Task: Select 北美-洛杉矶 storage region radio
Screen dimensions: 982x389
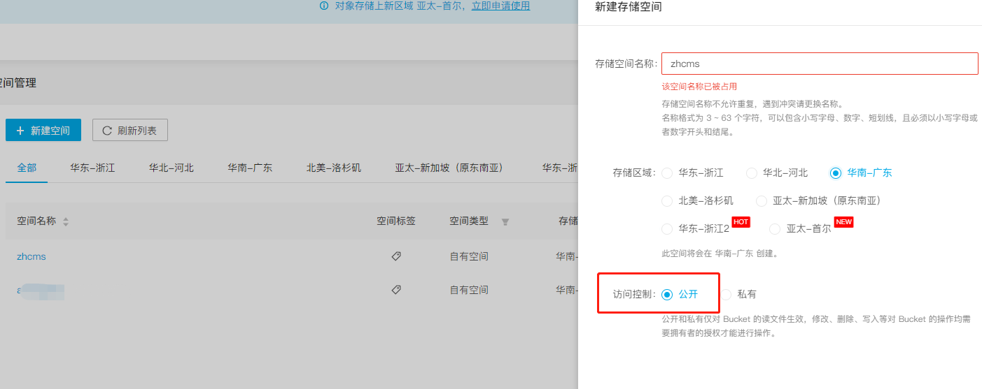Action: [667, 201]
